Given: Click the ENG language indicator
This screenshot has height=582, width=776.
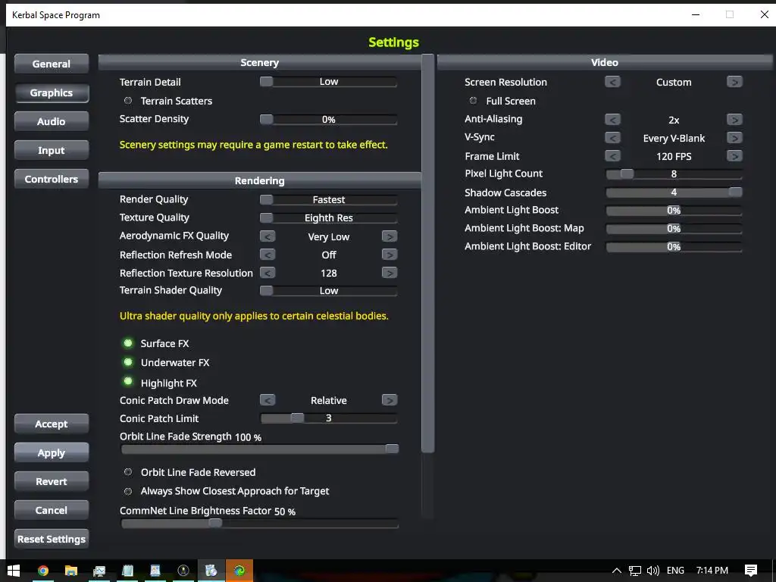Looking at the screenshot, I should (x=675, y=571).
